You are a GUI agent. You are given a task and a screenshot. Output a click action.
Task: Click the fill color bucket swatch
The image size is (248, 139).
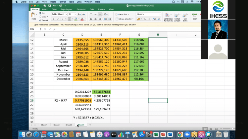76,19
